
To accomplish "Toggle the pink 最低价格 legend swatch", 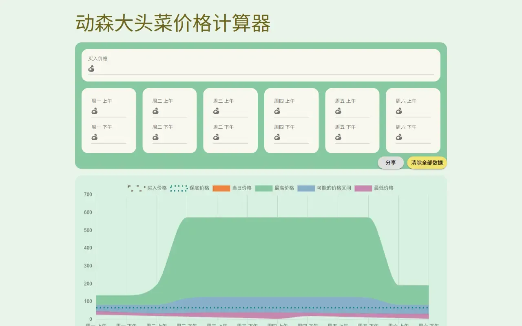I will [363, 188].
